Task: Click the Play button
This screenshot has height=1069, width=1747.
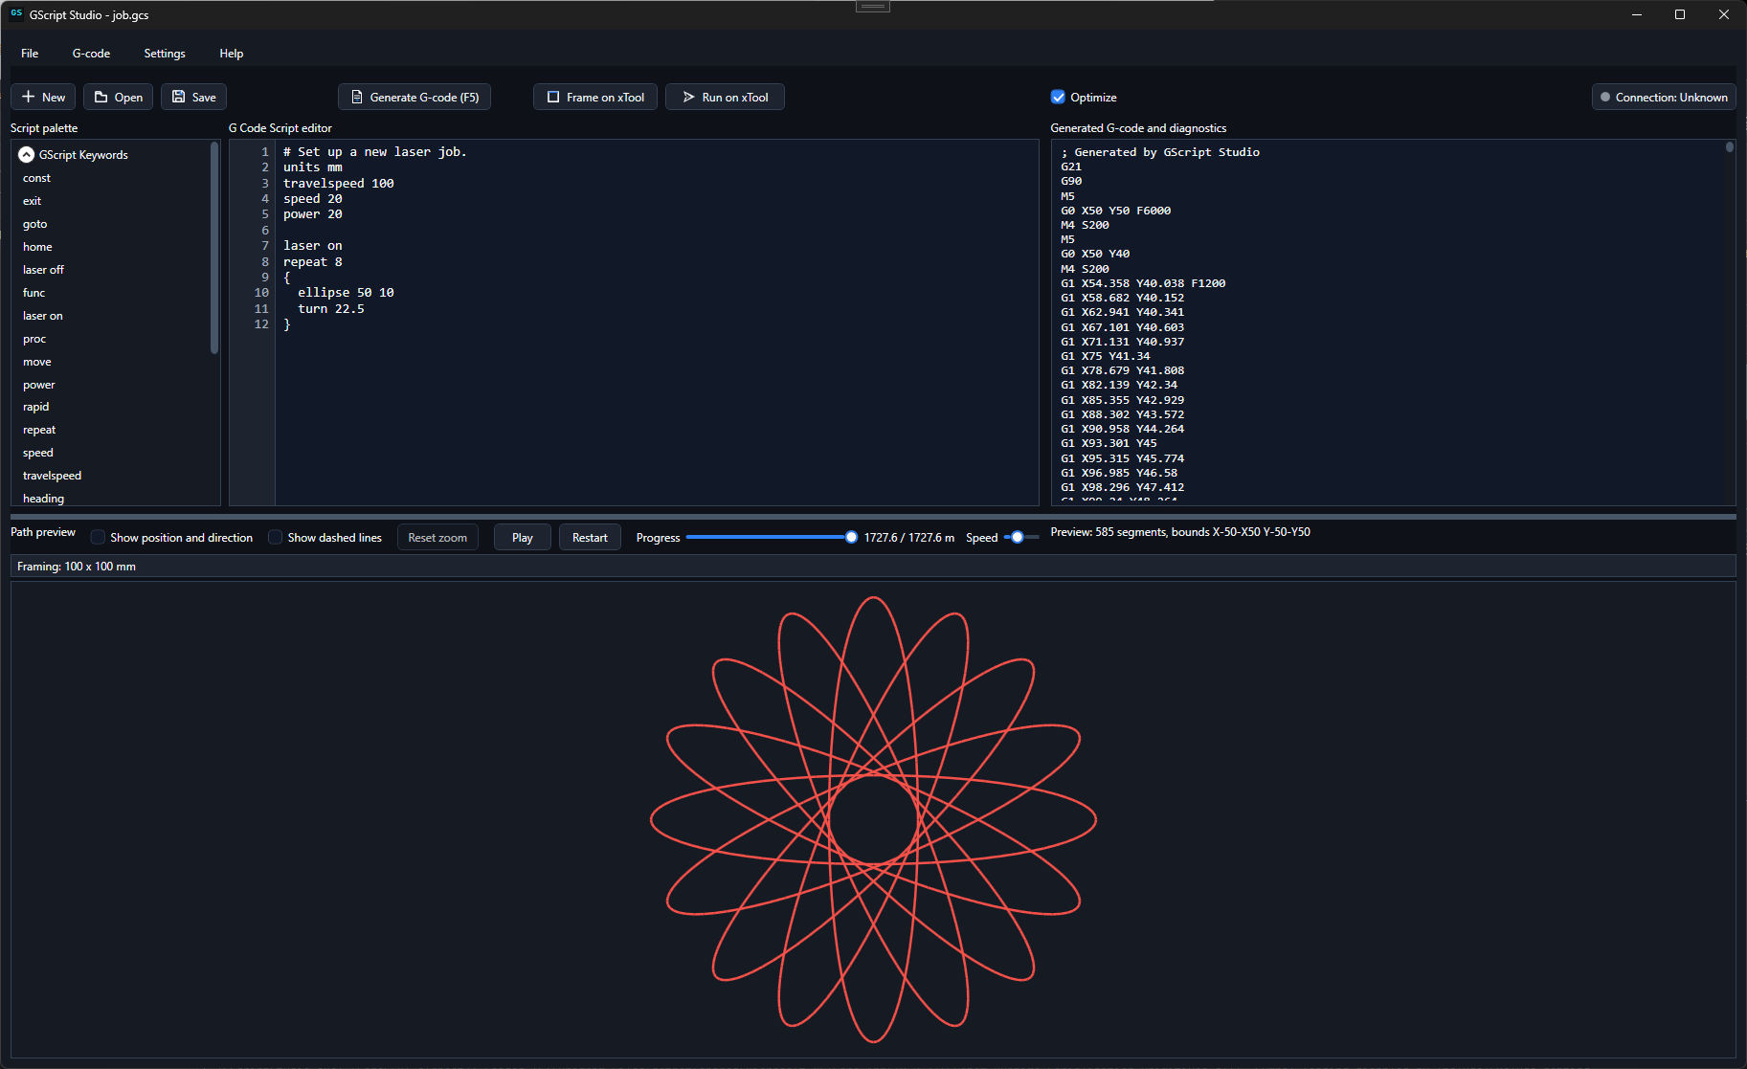Action: click(523, 537)
